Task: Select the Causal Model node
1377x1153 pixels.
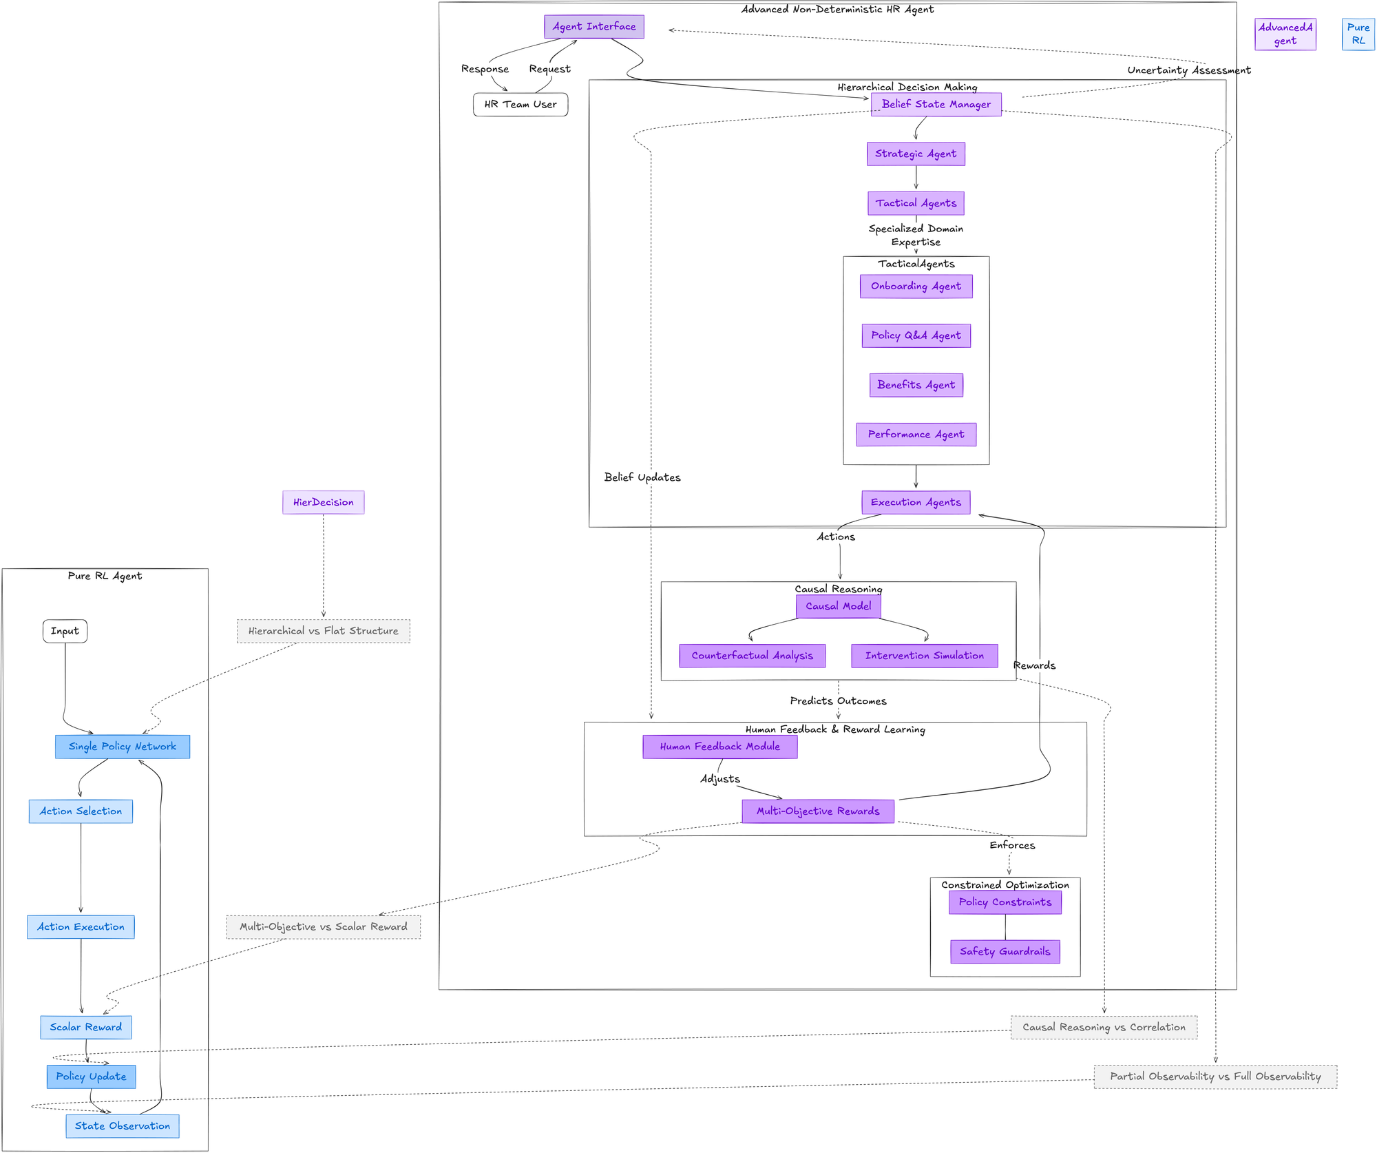Action: point(839,607)
